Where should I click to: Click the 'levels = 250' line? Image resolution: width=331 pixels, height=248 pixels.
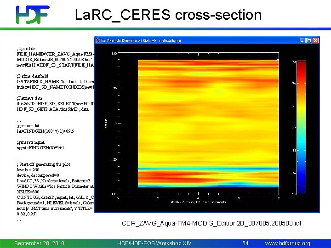(28, 170)
